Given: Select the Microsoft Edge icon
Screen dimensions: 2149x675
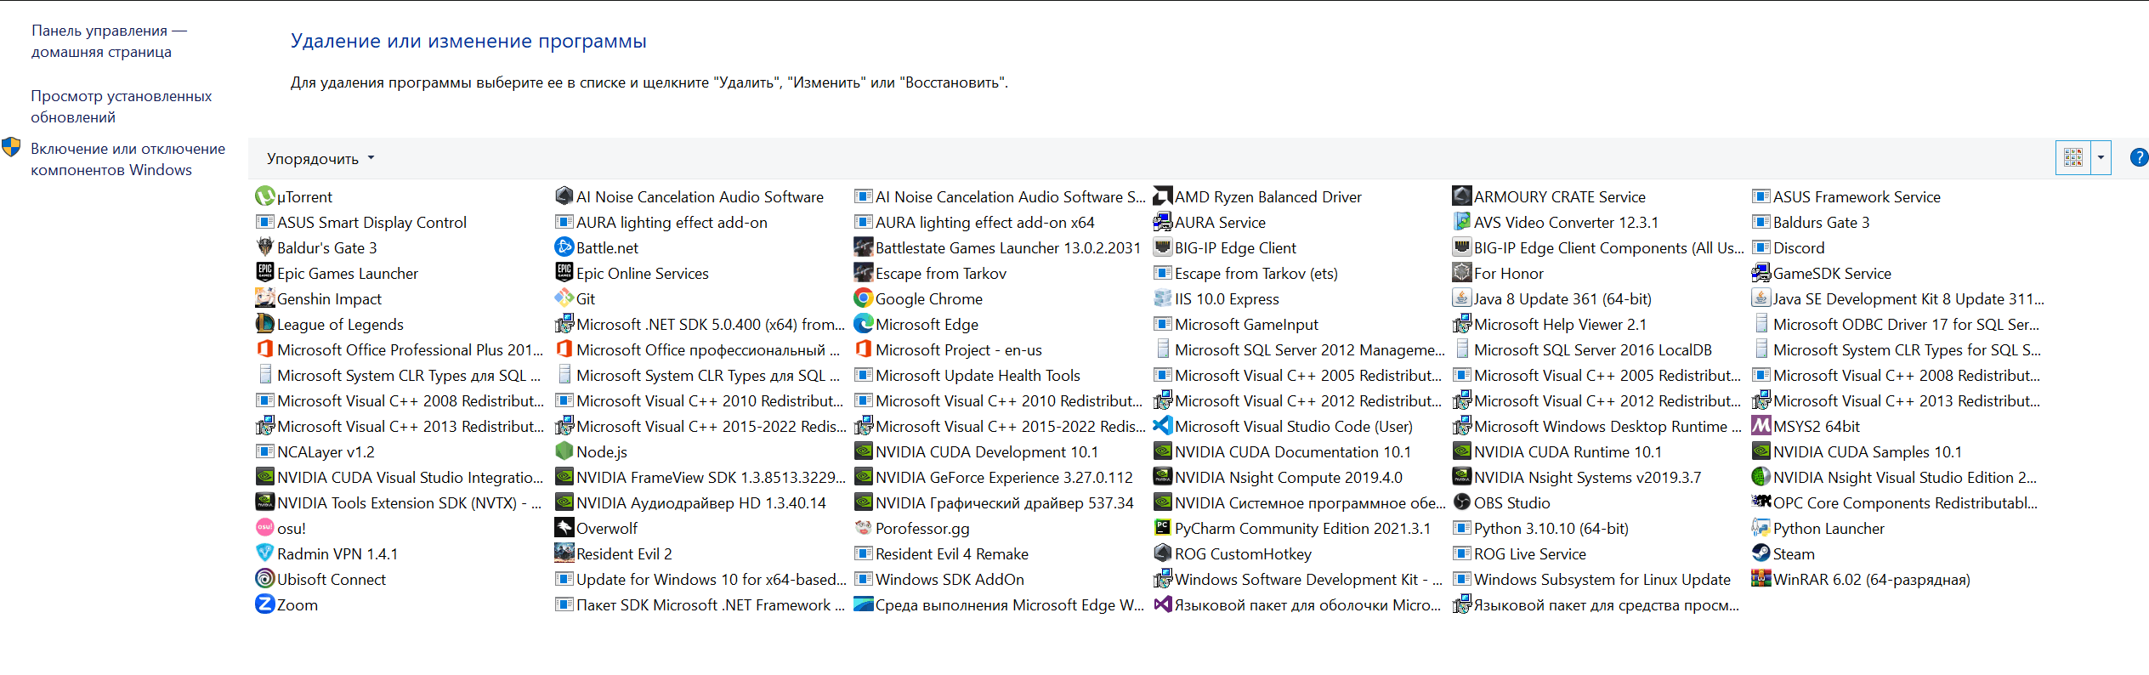Looking at the screenshot, I should click(x=864, y=324).
